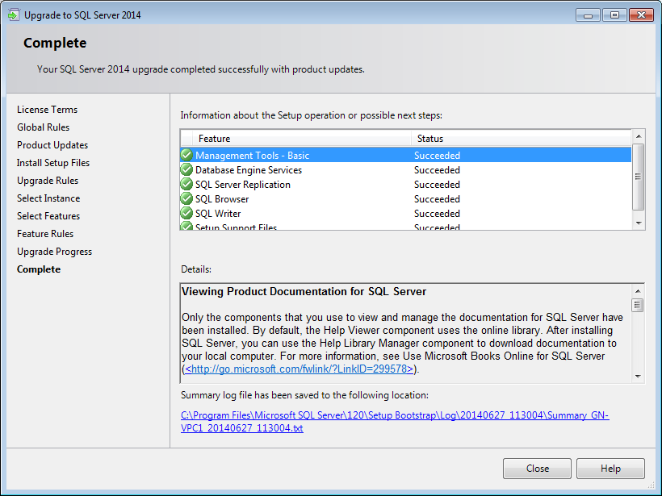Click the Viewing Product Documentation for SQL Server heading
The height and width of the screenshot is (496, 662).
pyautogui.click(x=304, y=291)
